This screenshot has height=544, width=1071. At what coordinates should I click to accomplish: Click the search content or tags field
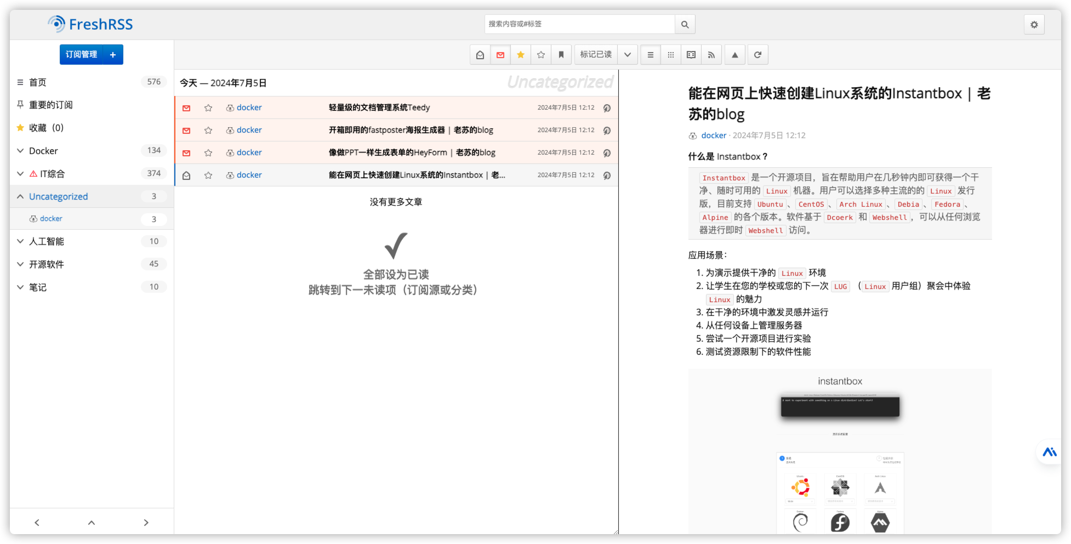coord(579,24)
